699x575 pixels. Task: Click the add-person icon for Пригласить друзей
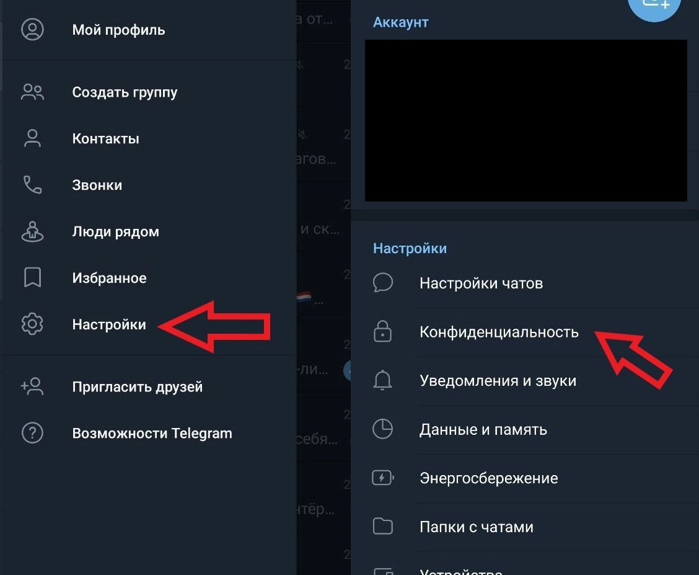[x=33, y=386]
